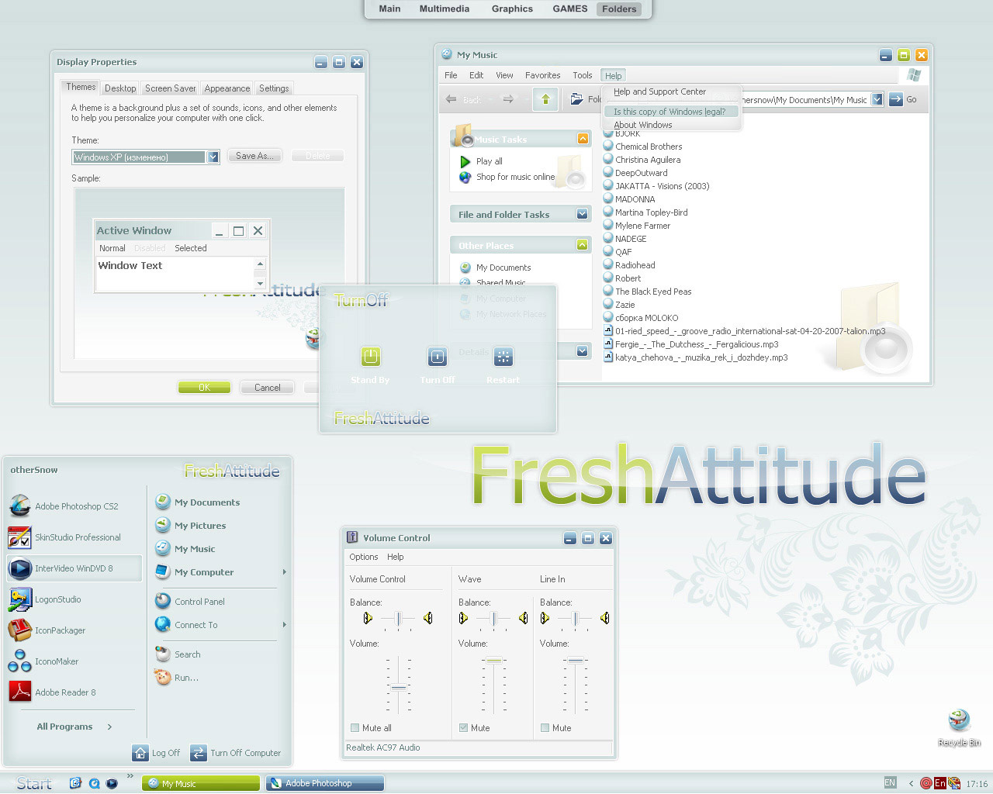Open the Settings tab in Display Properties
993x794 pixels.
(274, 88)
